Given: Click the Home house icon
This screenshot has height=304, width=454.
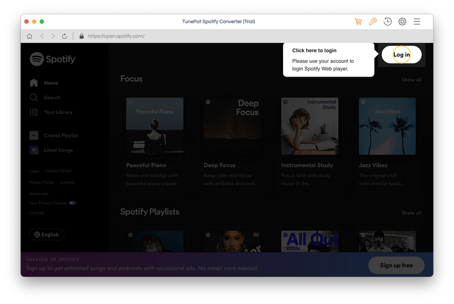Looking at the screenshot, I should [x=33, y=83].
